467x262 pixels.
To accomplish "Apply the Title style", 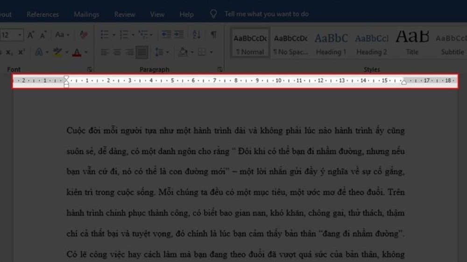I will 412,44.
